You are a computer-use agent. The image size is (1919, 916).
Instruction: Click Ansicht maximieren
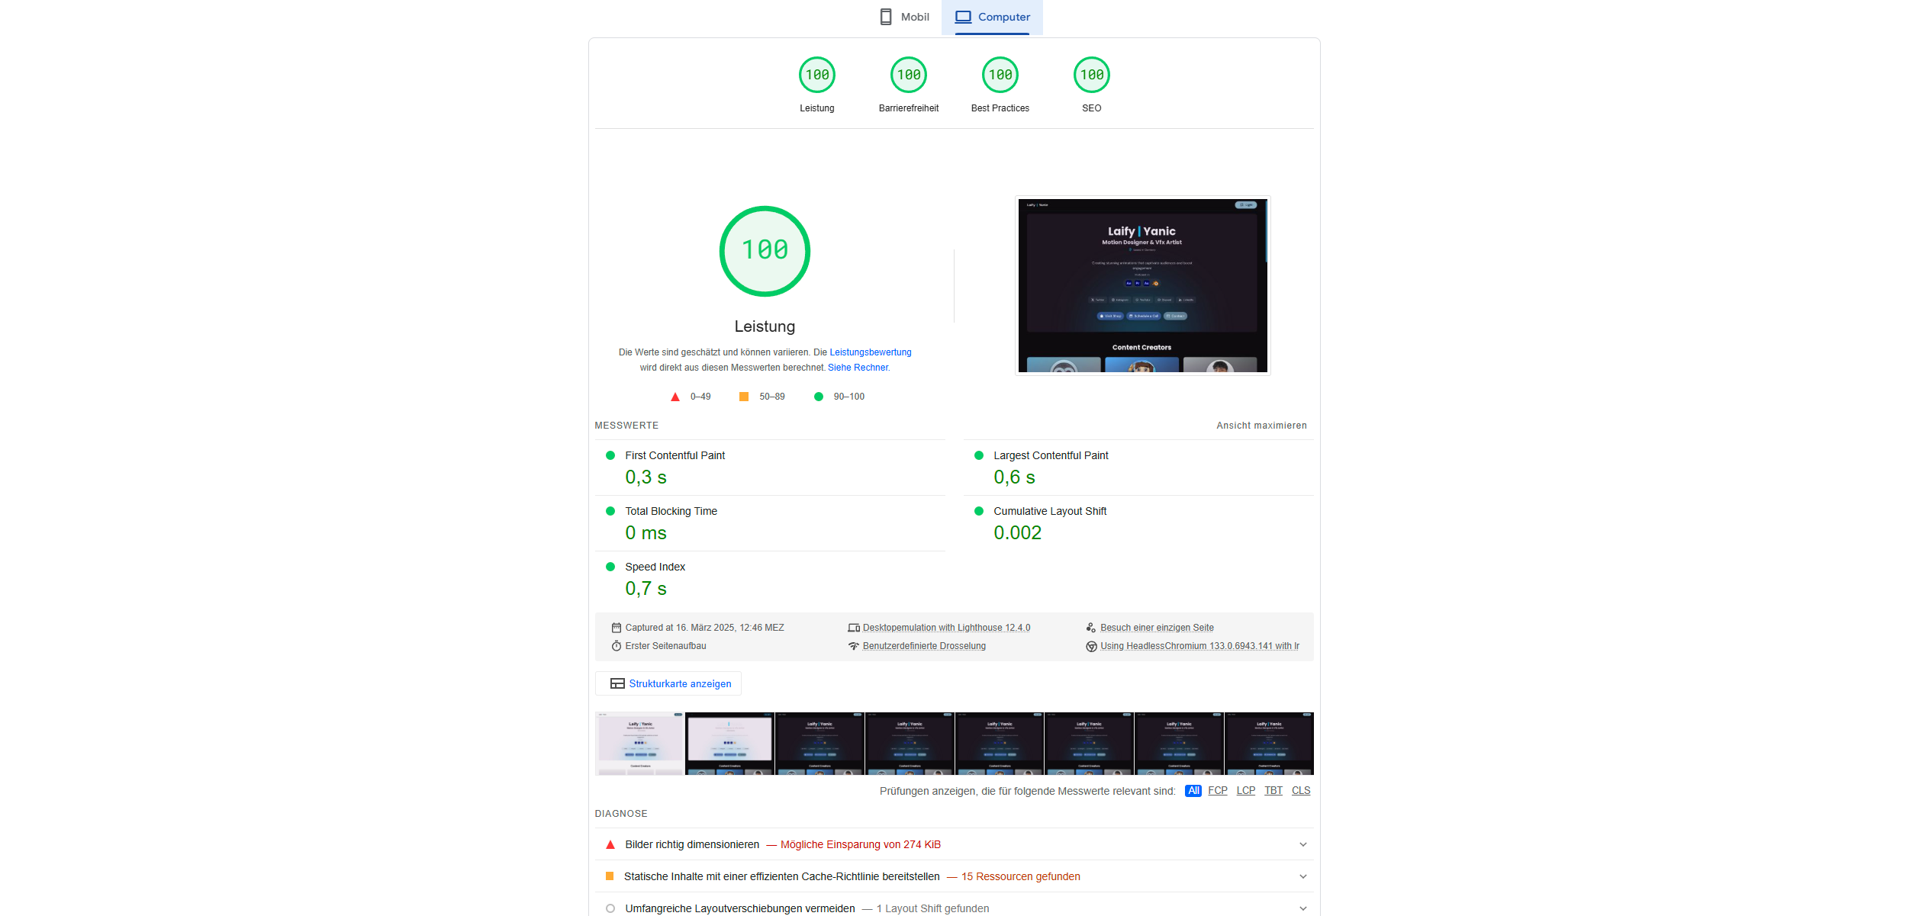[1261, 426]
